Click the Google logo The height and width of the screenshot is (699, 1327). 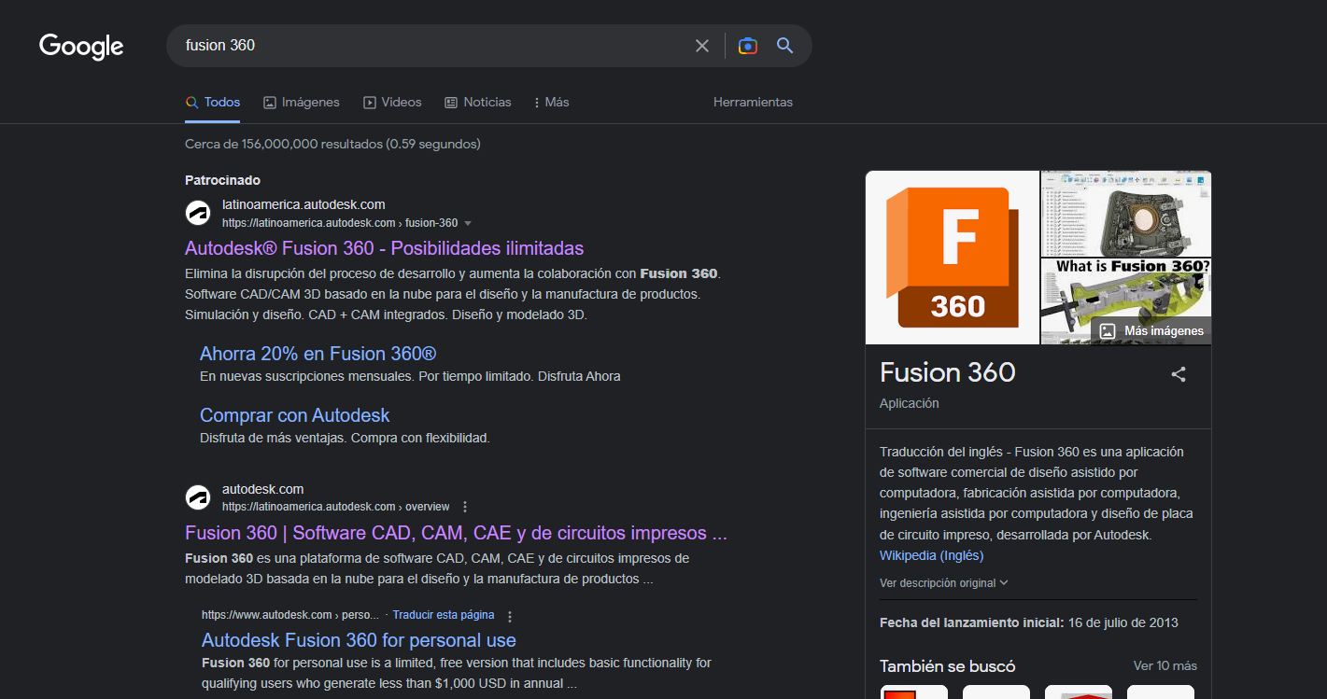(81, 46)
